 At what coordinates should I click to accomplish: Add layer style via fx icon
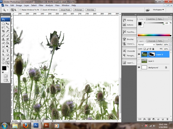pyautogui.click(x=144, y=119)
